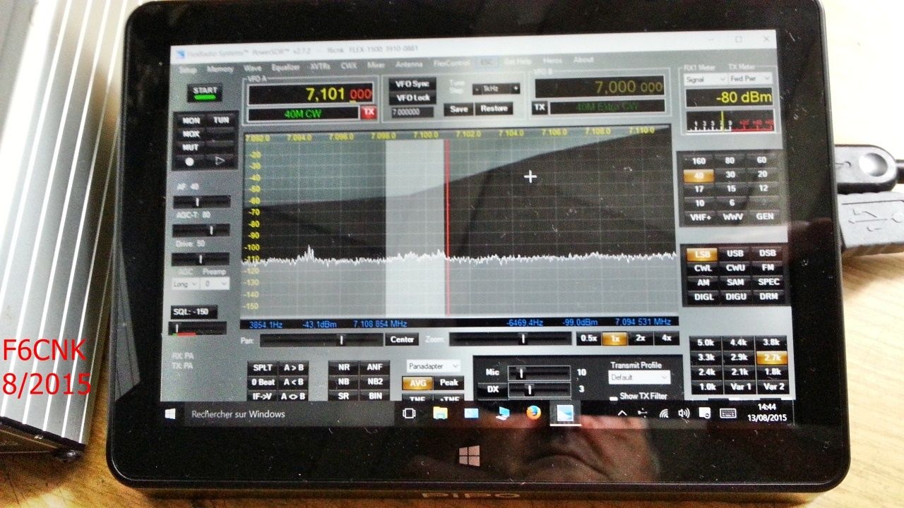Select the 80 meter band button

[x=730, y=160]
